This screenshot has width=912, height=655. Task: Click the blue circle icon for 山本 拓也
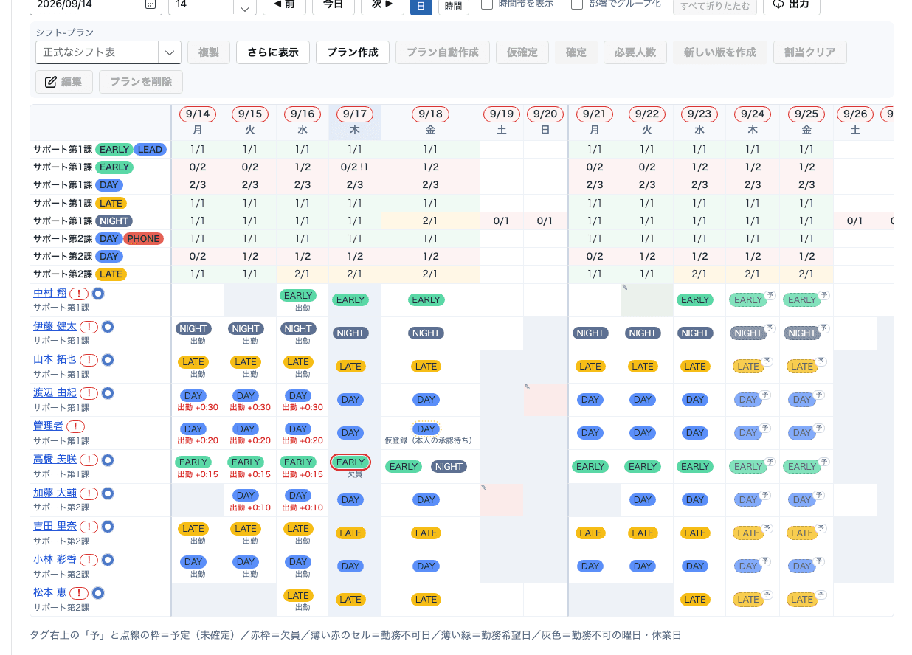(x=107, y=360)
